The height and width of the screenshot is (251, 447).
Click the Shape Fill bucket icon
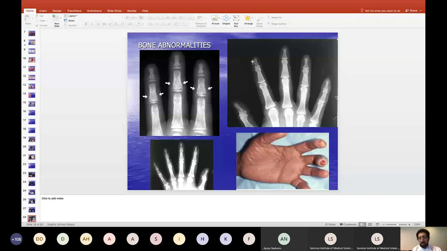click(269, 17)
